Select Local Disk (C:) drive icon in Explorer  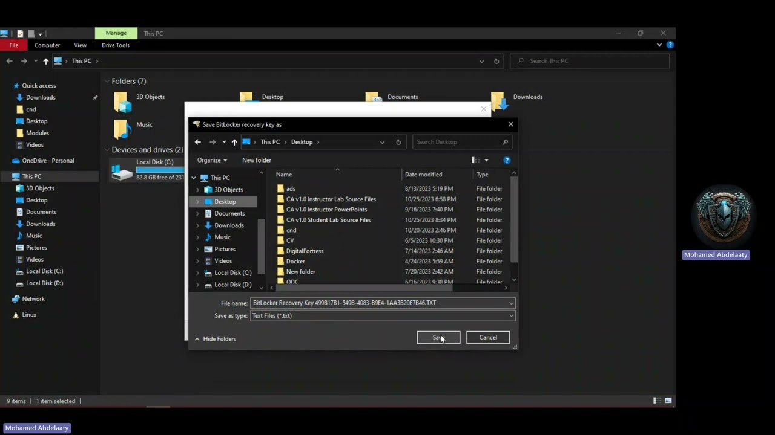pyautogui.click(x=122, y=171)
